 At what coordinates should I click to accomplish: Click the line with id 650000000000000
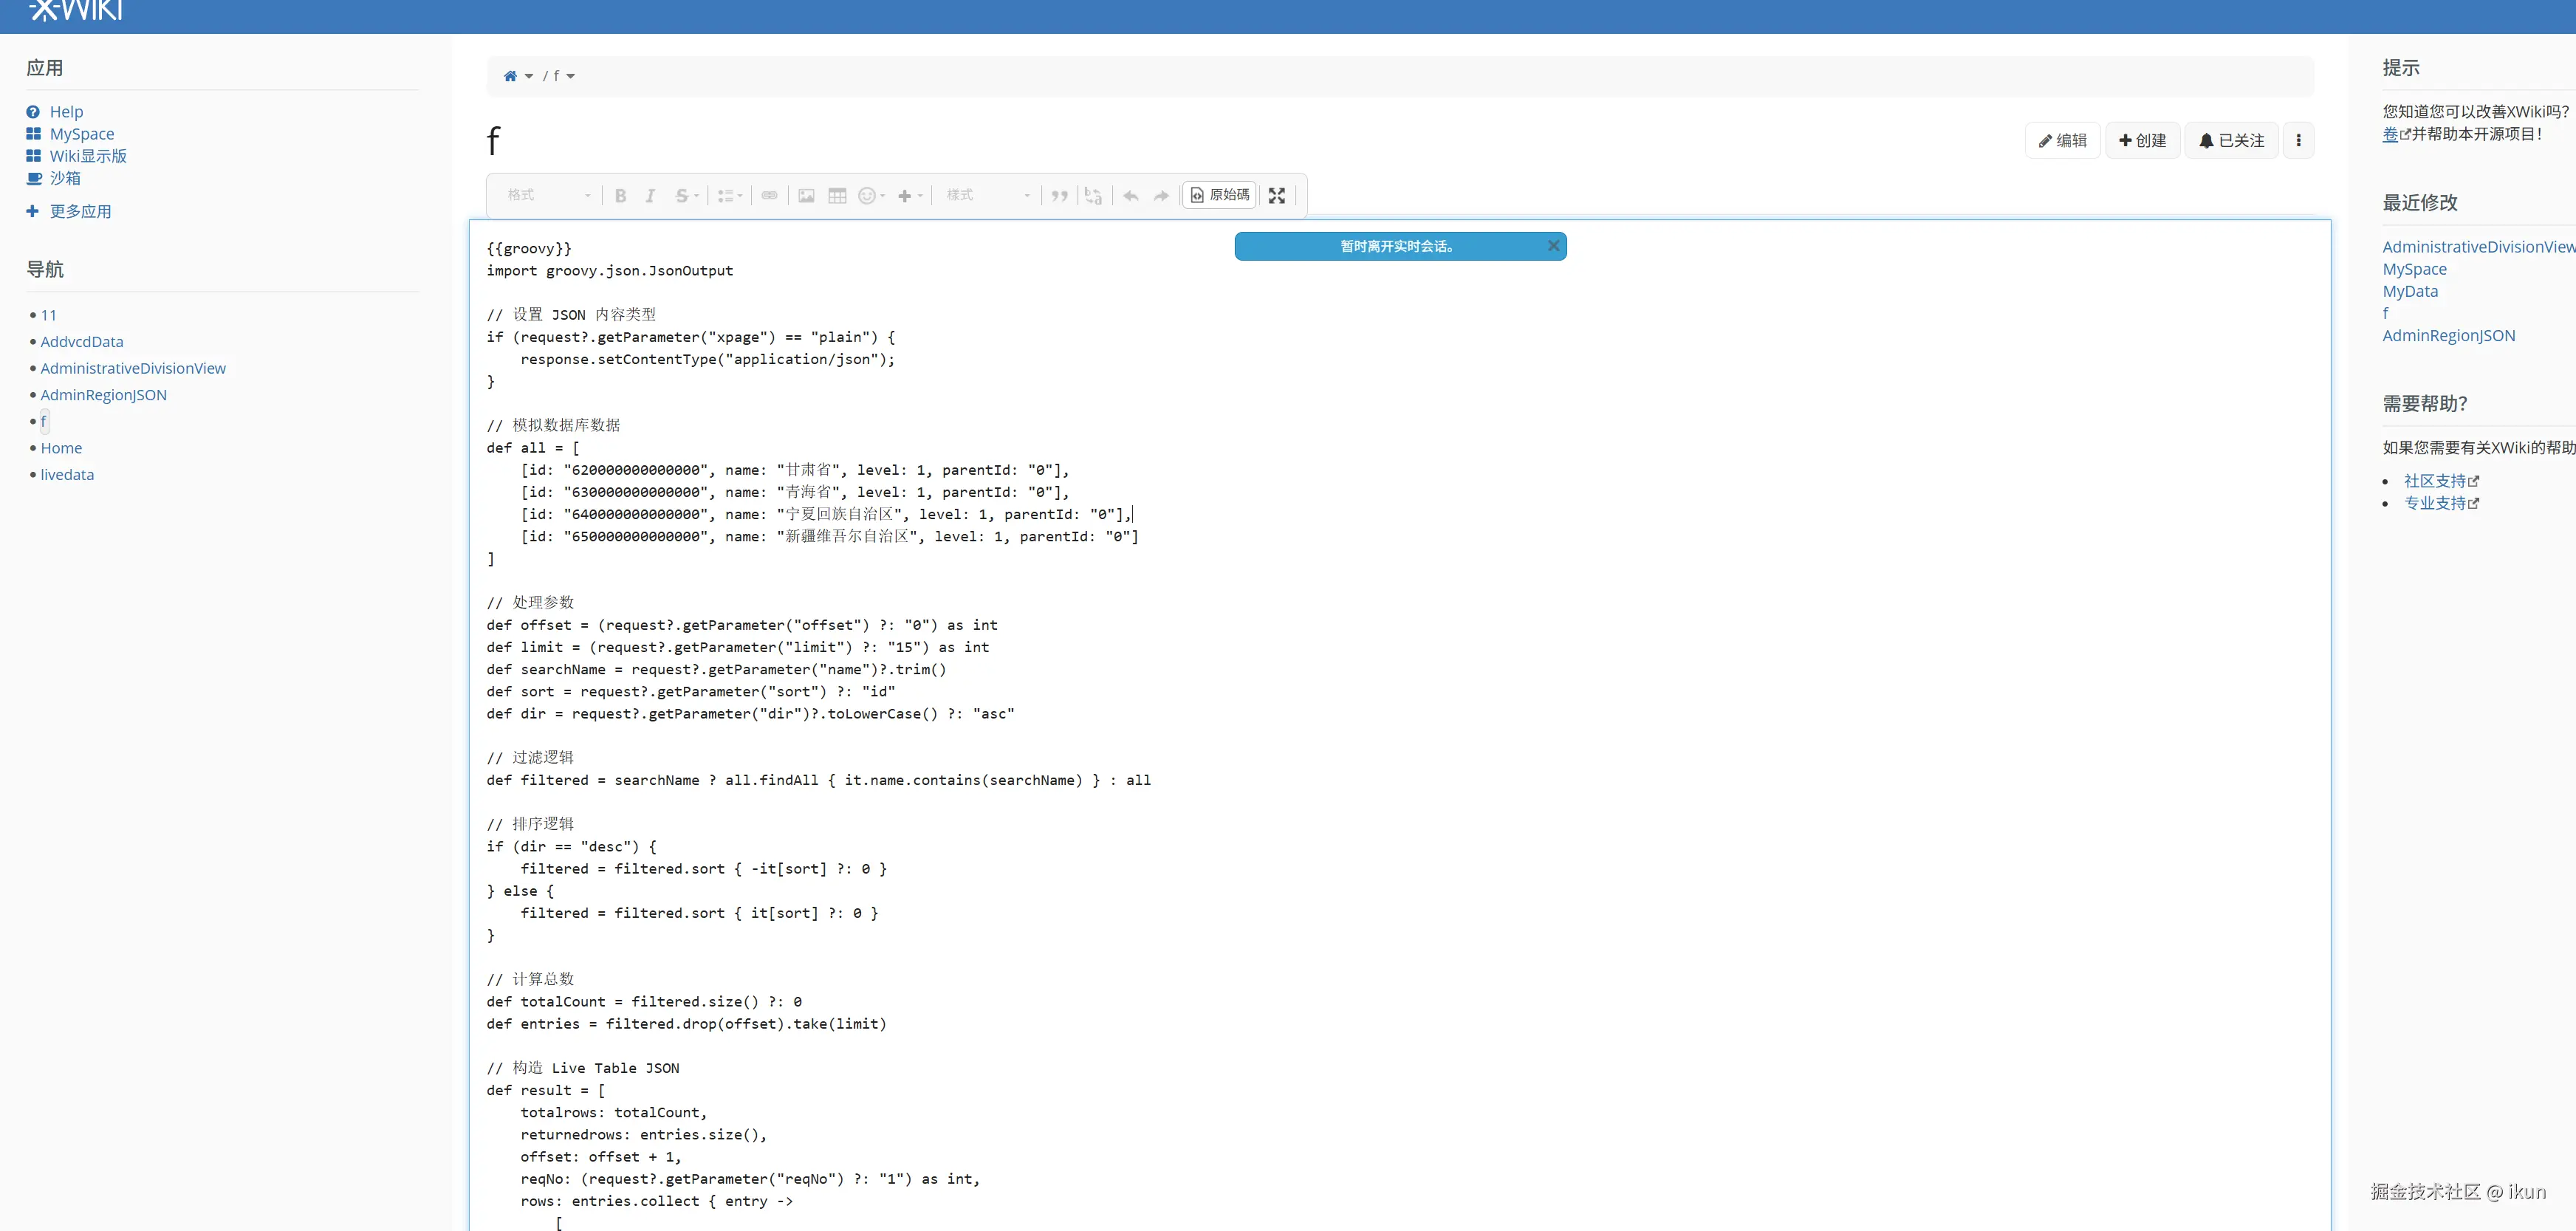point(829,537)
